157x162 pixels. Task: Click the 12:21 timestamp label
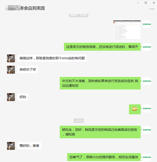[79, 121]
